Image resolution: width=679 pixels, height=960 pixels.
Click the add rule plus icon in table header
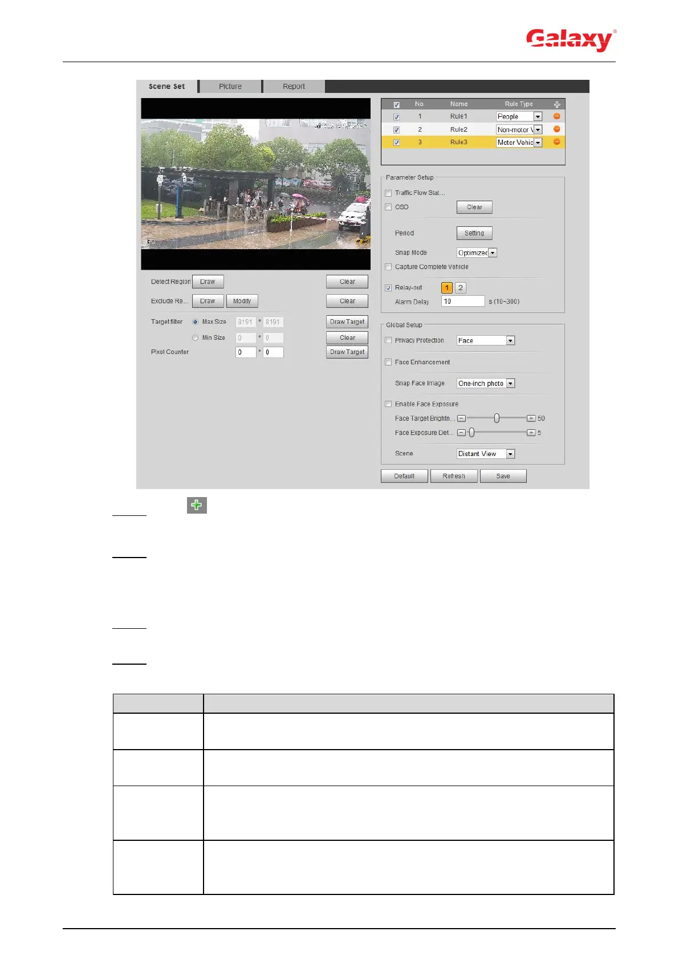click(557, 104)
